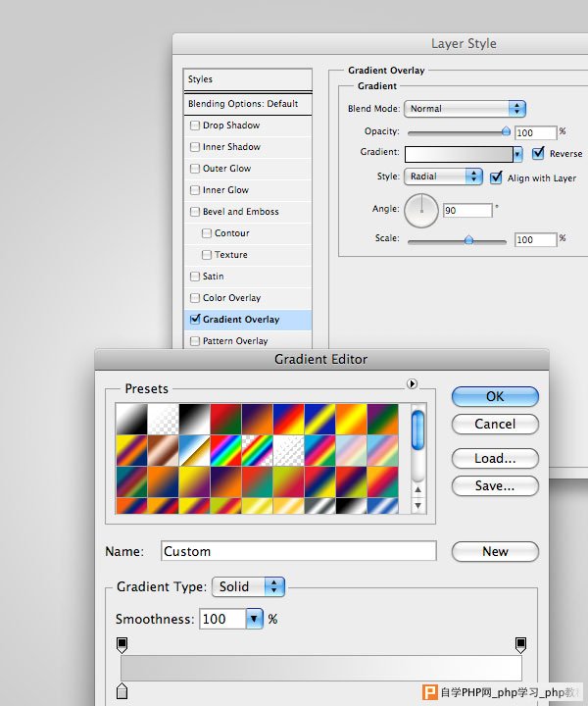Enable Inner Glow checkbox
Viewport: 588px width, 706px height.
[195, 190]
